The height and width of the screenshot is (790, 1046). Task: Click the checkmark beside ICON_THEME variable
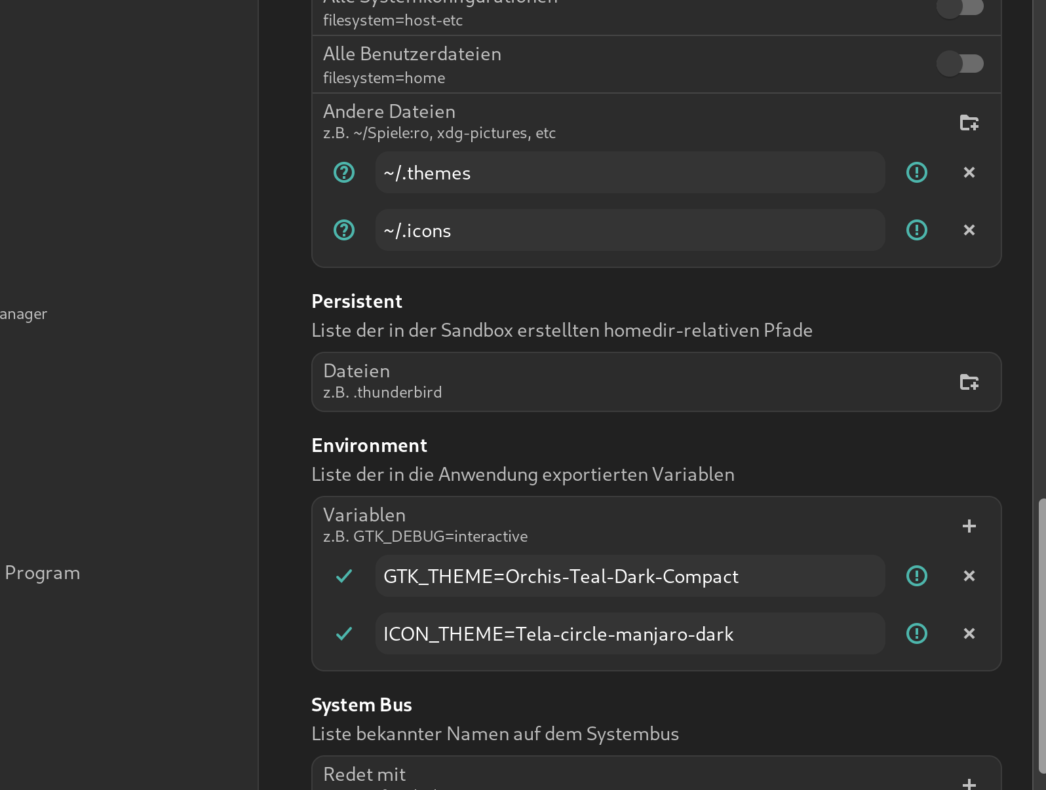pyautogui.click(x=344, y=633)
